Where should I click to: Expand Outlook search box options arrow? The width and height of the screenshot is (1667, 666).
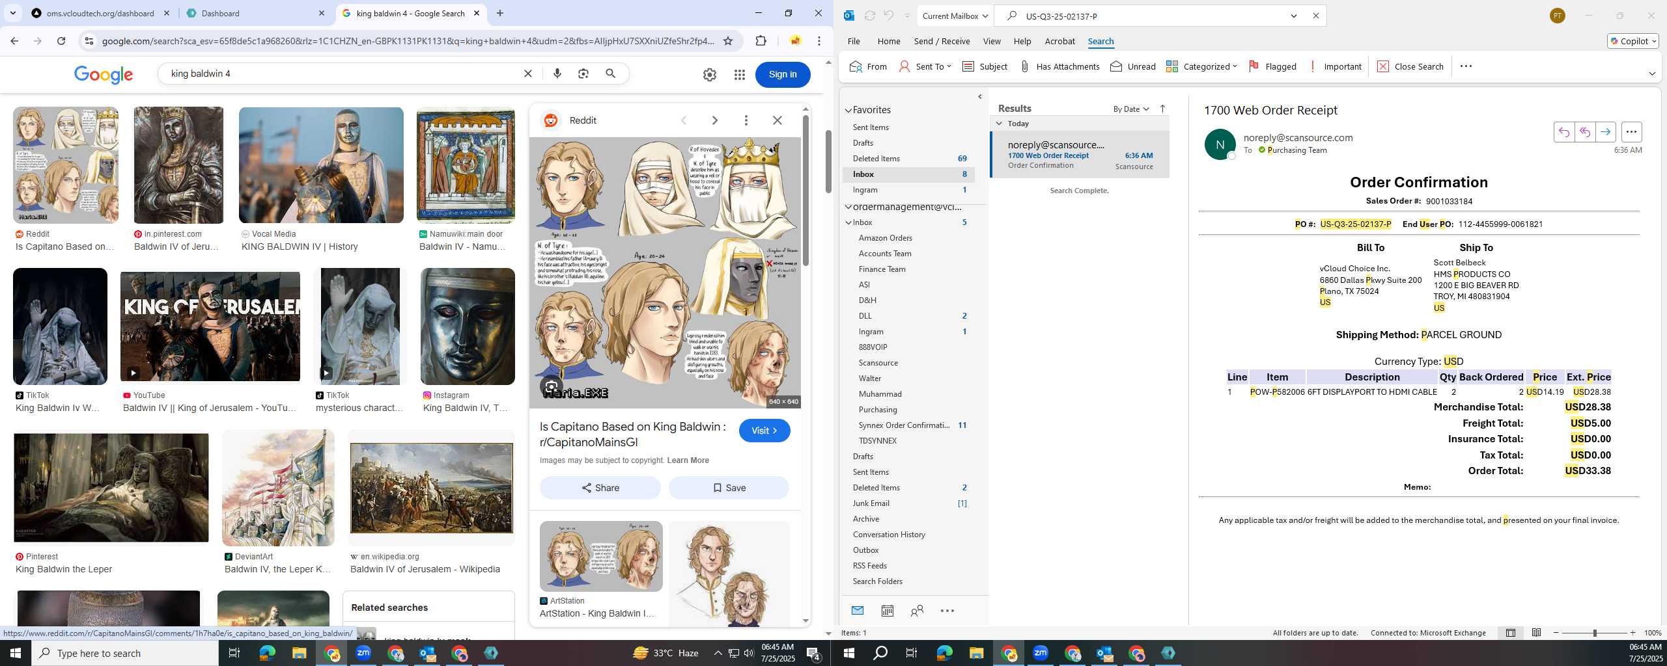(x=1294, y=16)
